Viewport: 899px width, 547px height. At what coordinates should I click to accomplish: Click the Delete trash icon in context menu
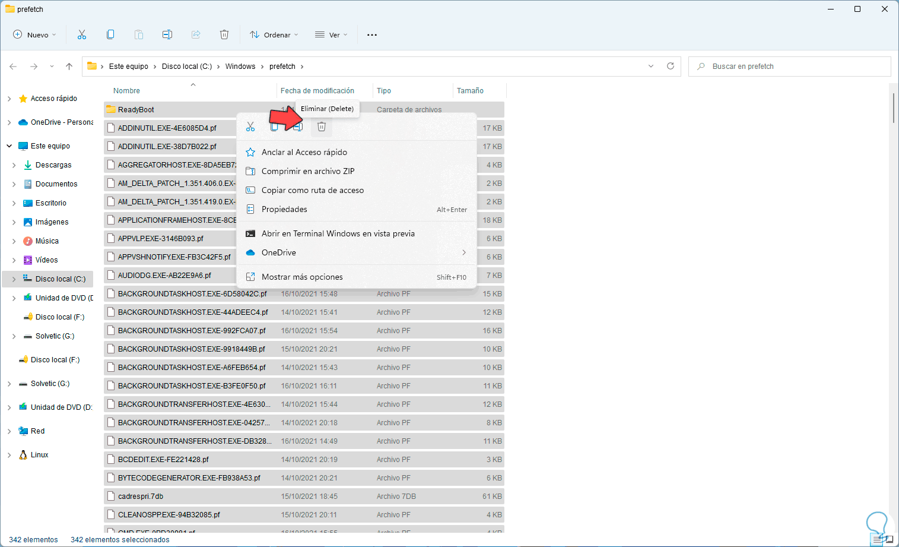(322, 127)
